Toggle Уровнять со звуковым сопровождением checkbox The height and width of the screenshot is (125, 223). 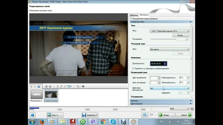click(x=133, y=68)
